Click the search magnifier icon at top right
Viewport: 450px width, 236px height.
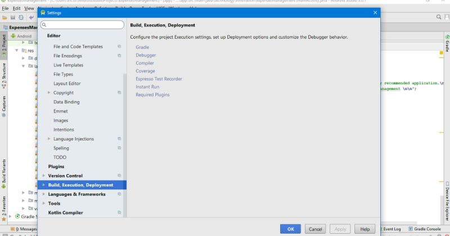click(x=439, y=17)
